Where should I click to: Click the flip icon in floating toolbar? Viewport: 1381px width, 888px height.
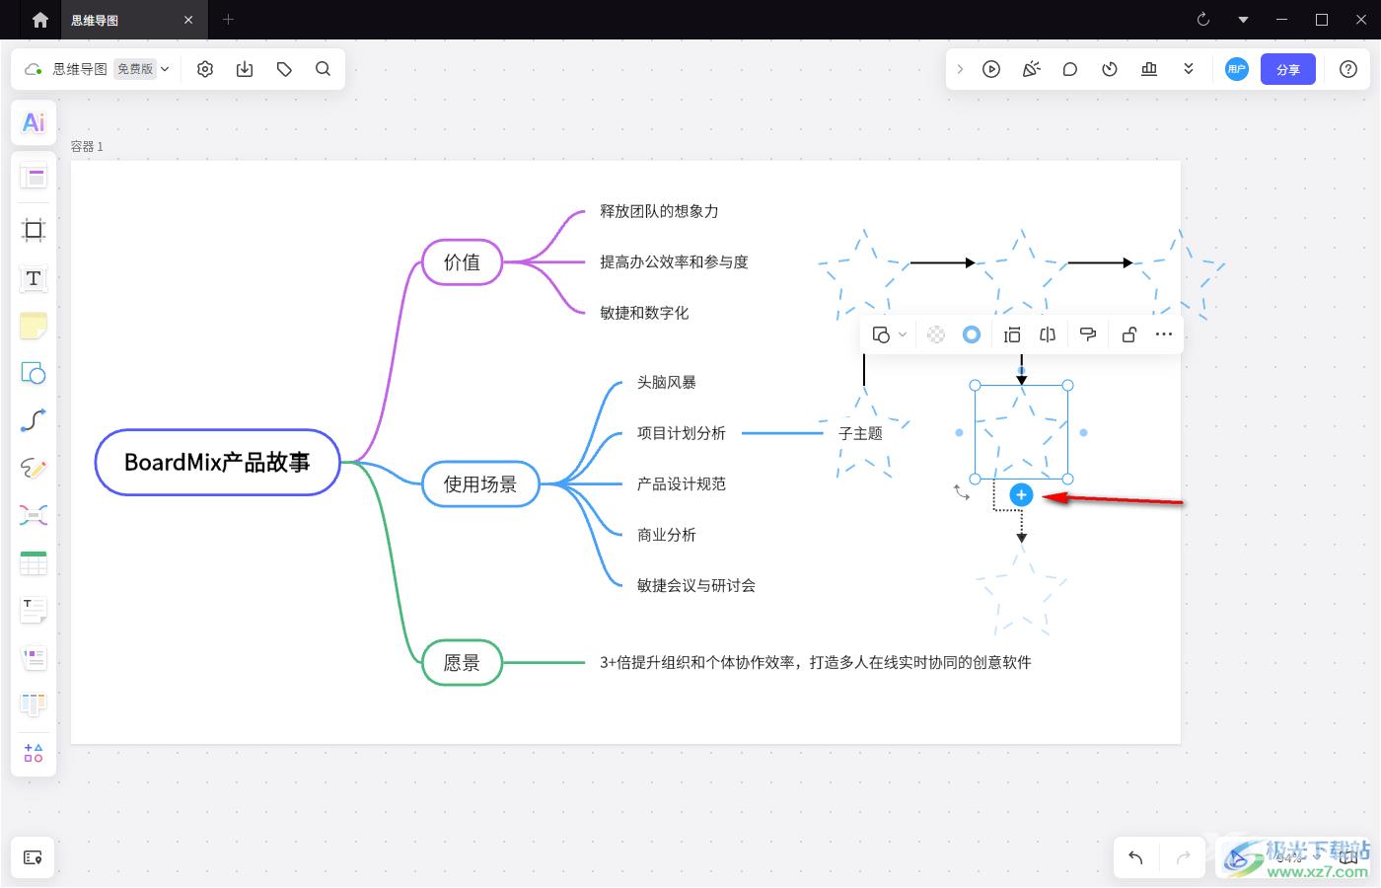point(1048,334)
